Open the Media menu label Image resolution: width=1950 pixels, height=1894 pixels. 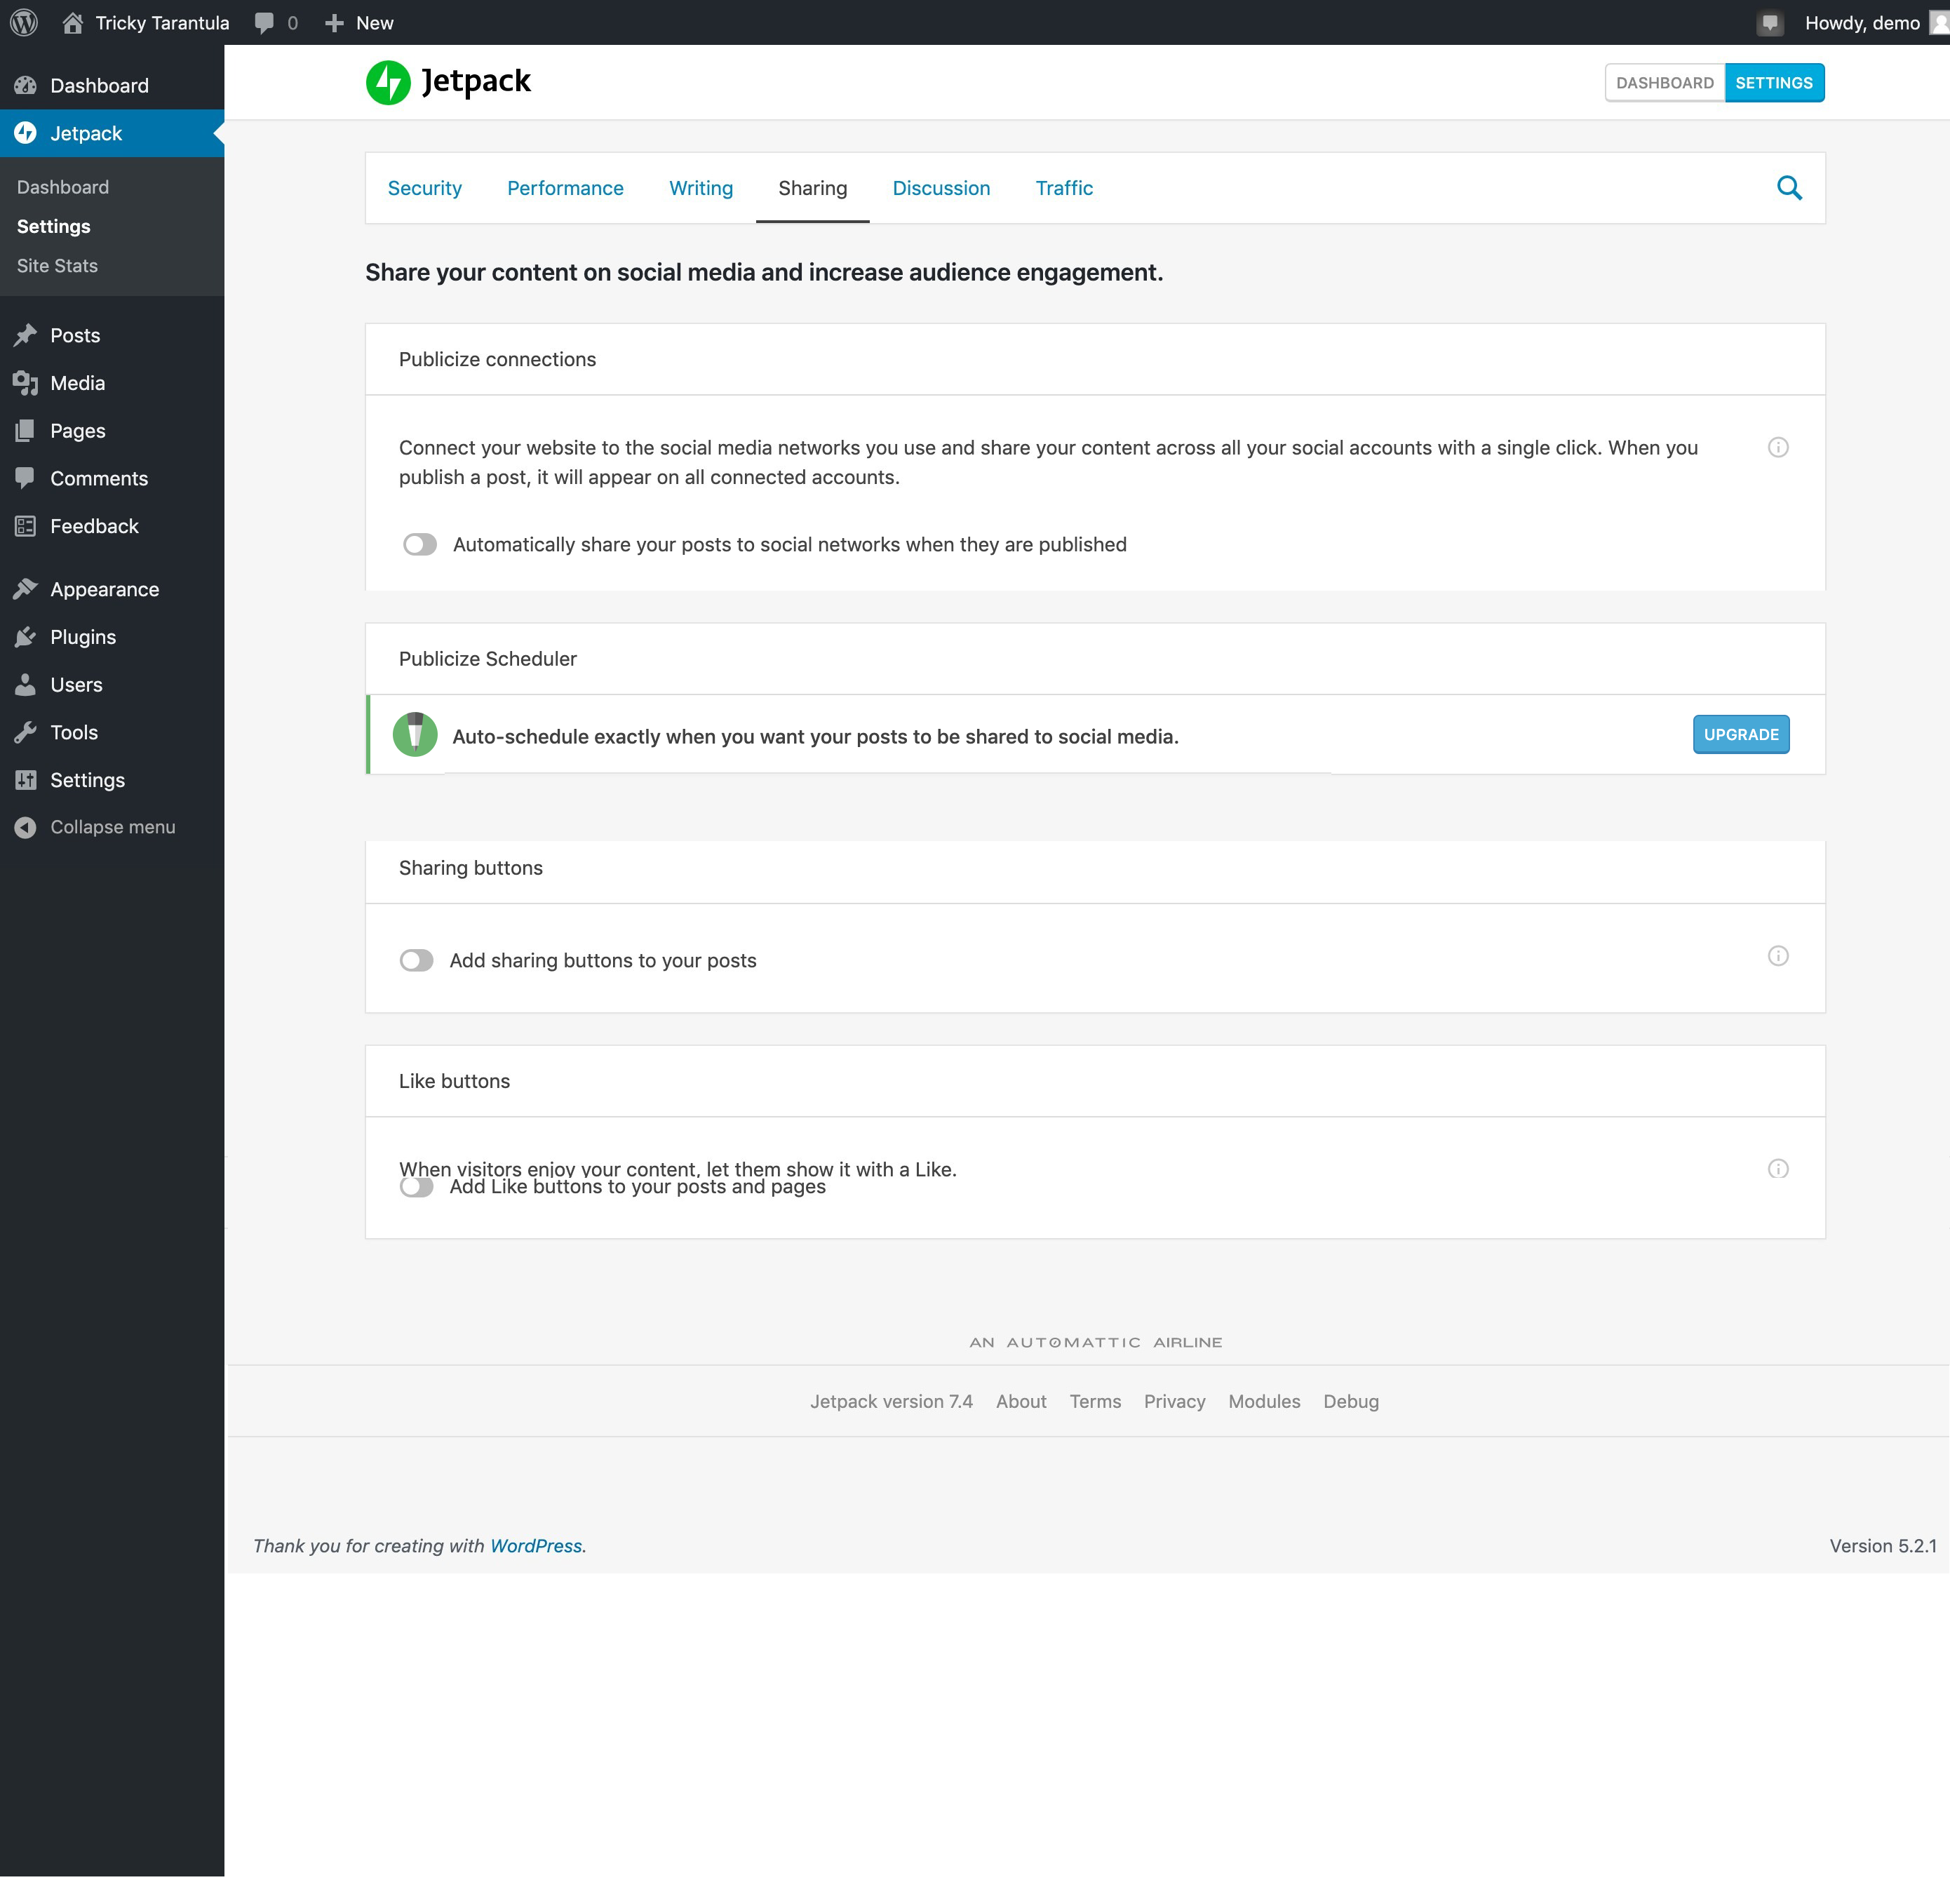pyautogui.click(x=78, y=383)
